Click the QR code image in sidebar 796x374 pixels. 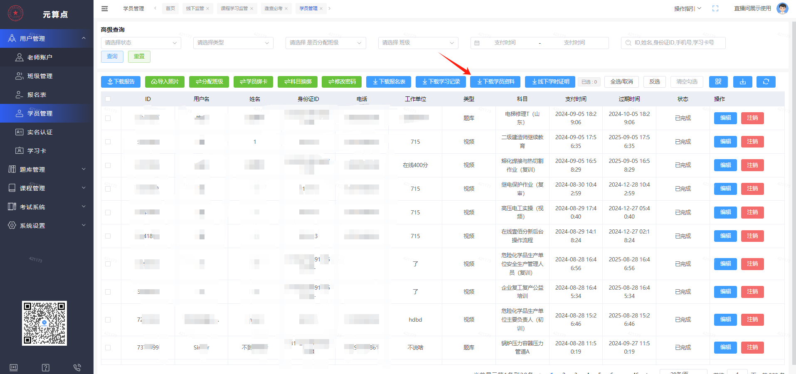click(x=44, y=323)
